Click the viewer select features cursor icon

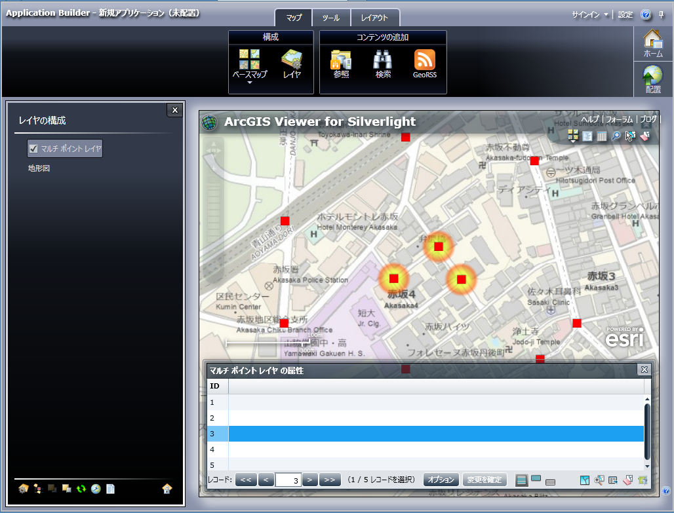tap(630, 136)
